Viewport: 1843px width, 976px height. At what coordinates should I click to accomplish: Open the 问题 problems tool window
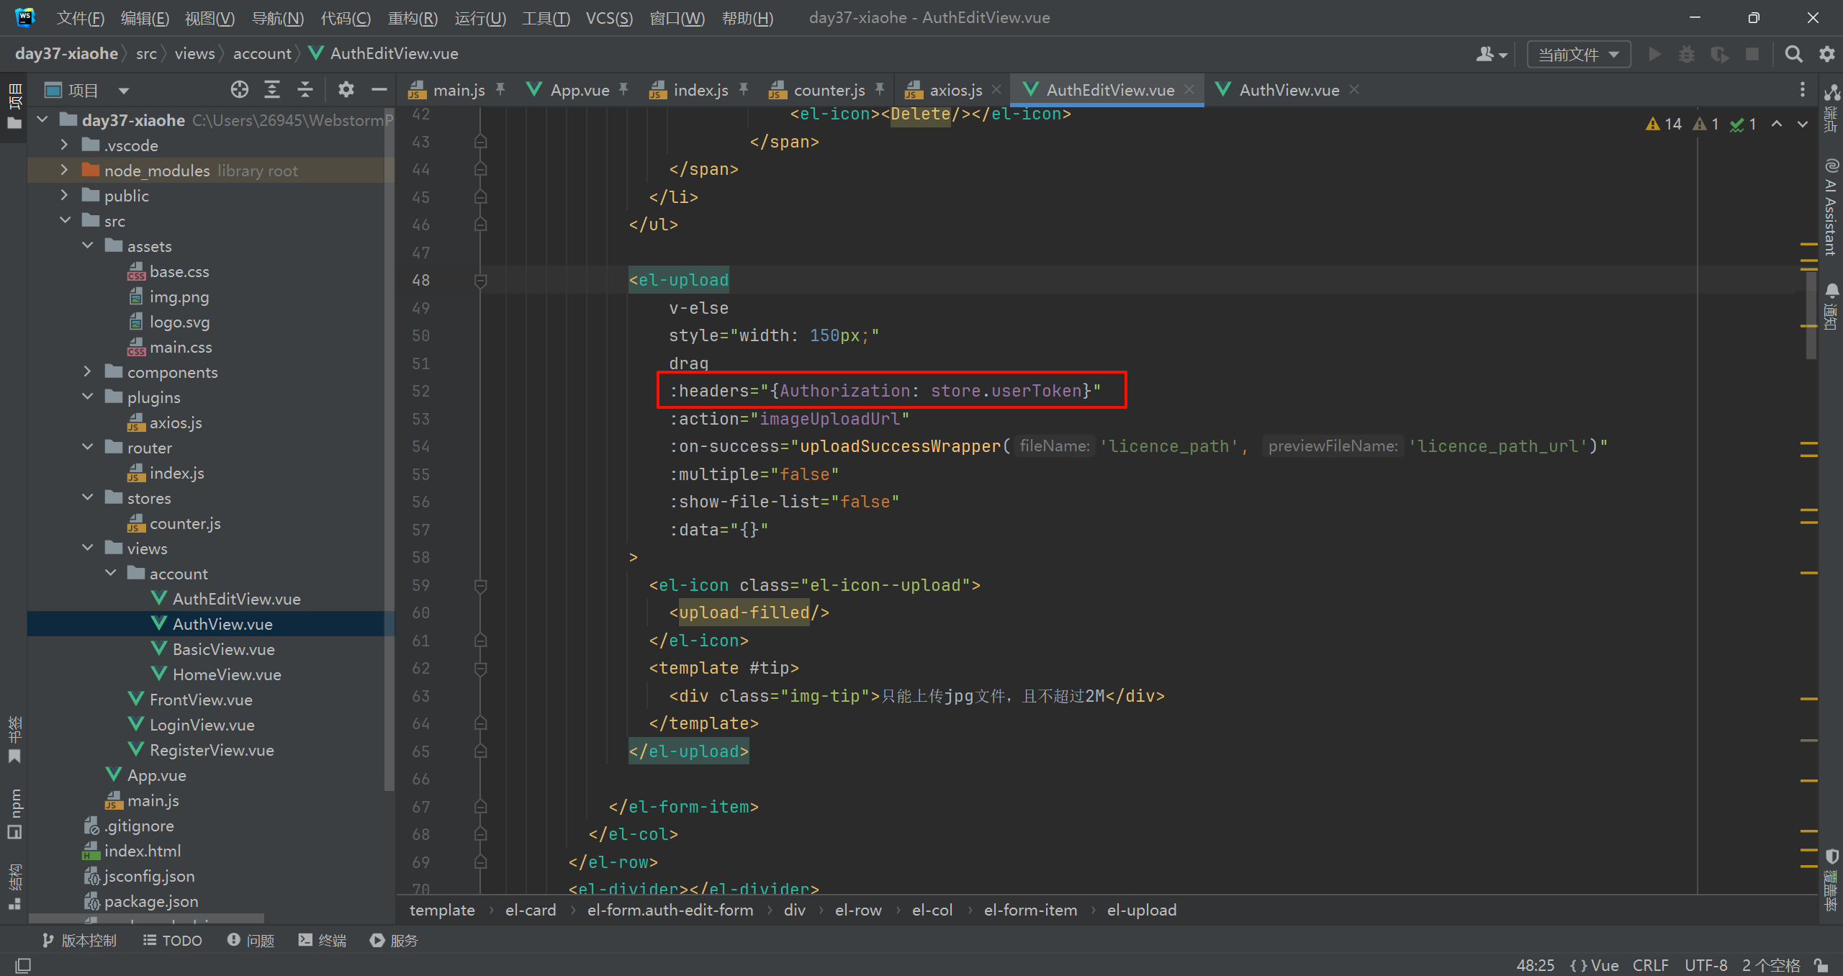click(x=251, y=941)
